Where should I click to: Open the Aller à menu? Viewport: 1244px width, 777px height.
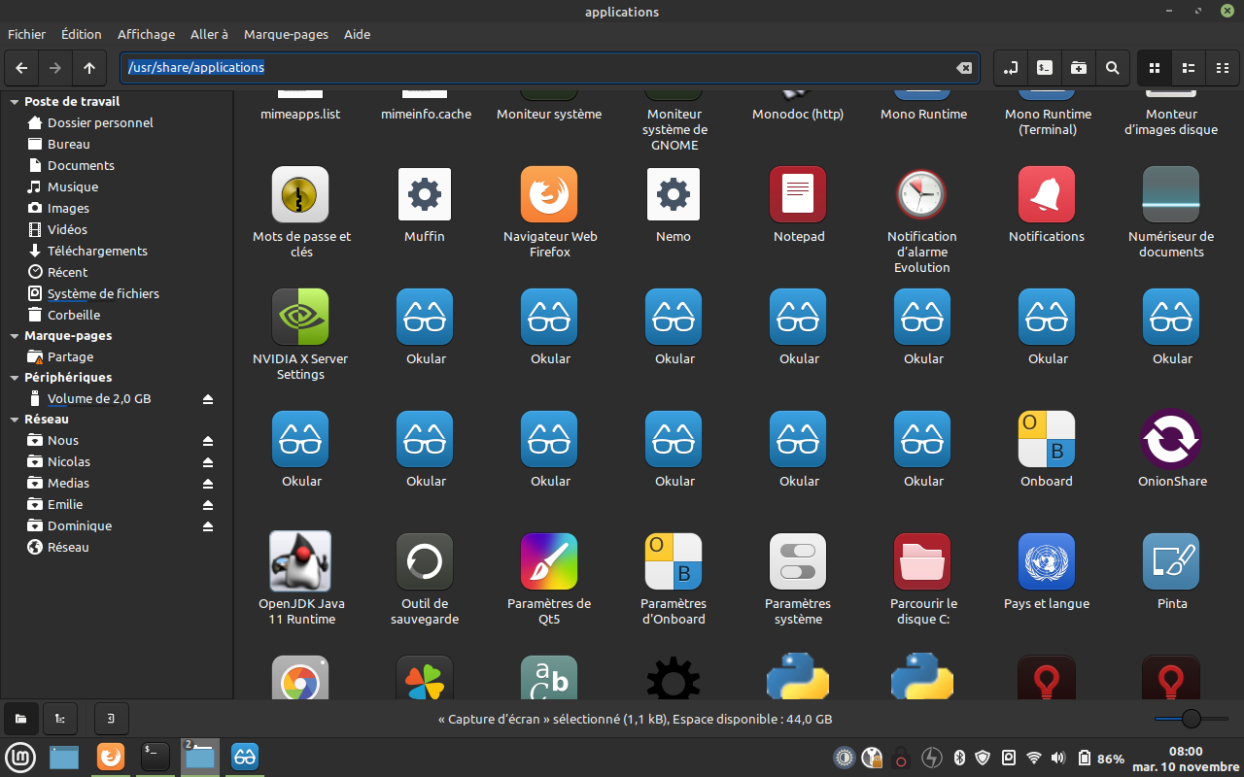(209, 34)
